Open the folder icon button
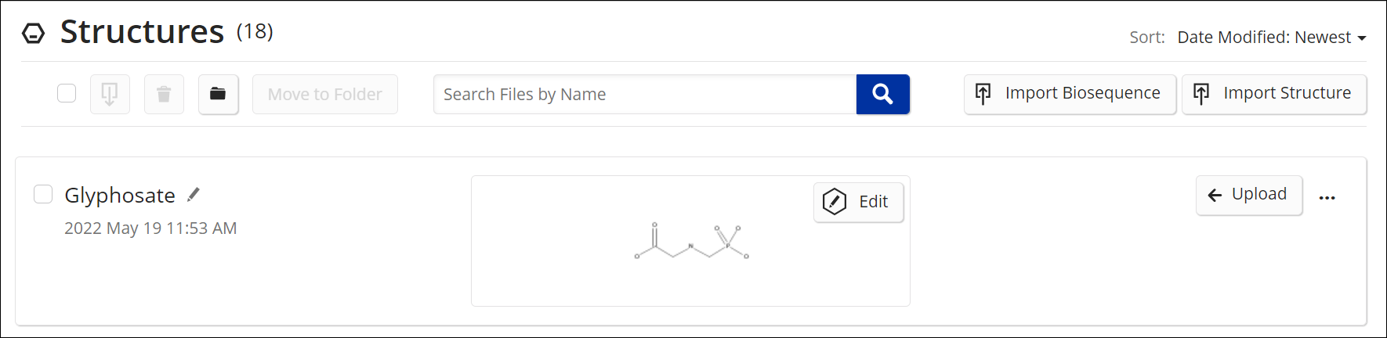 click(x=218, y=94)
